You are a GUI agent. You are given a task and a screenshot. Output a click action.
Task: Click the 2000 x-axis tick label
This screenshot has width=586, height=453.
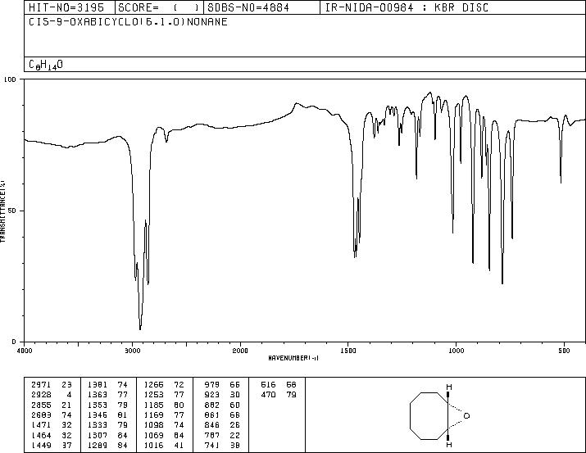(x=240, y=351)
